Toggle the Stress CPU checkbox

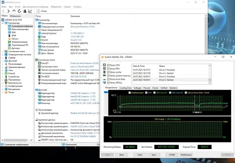108,65
